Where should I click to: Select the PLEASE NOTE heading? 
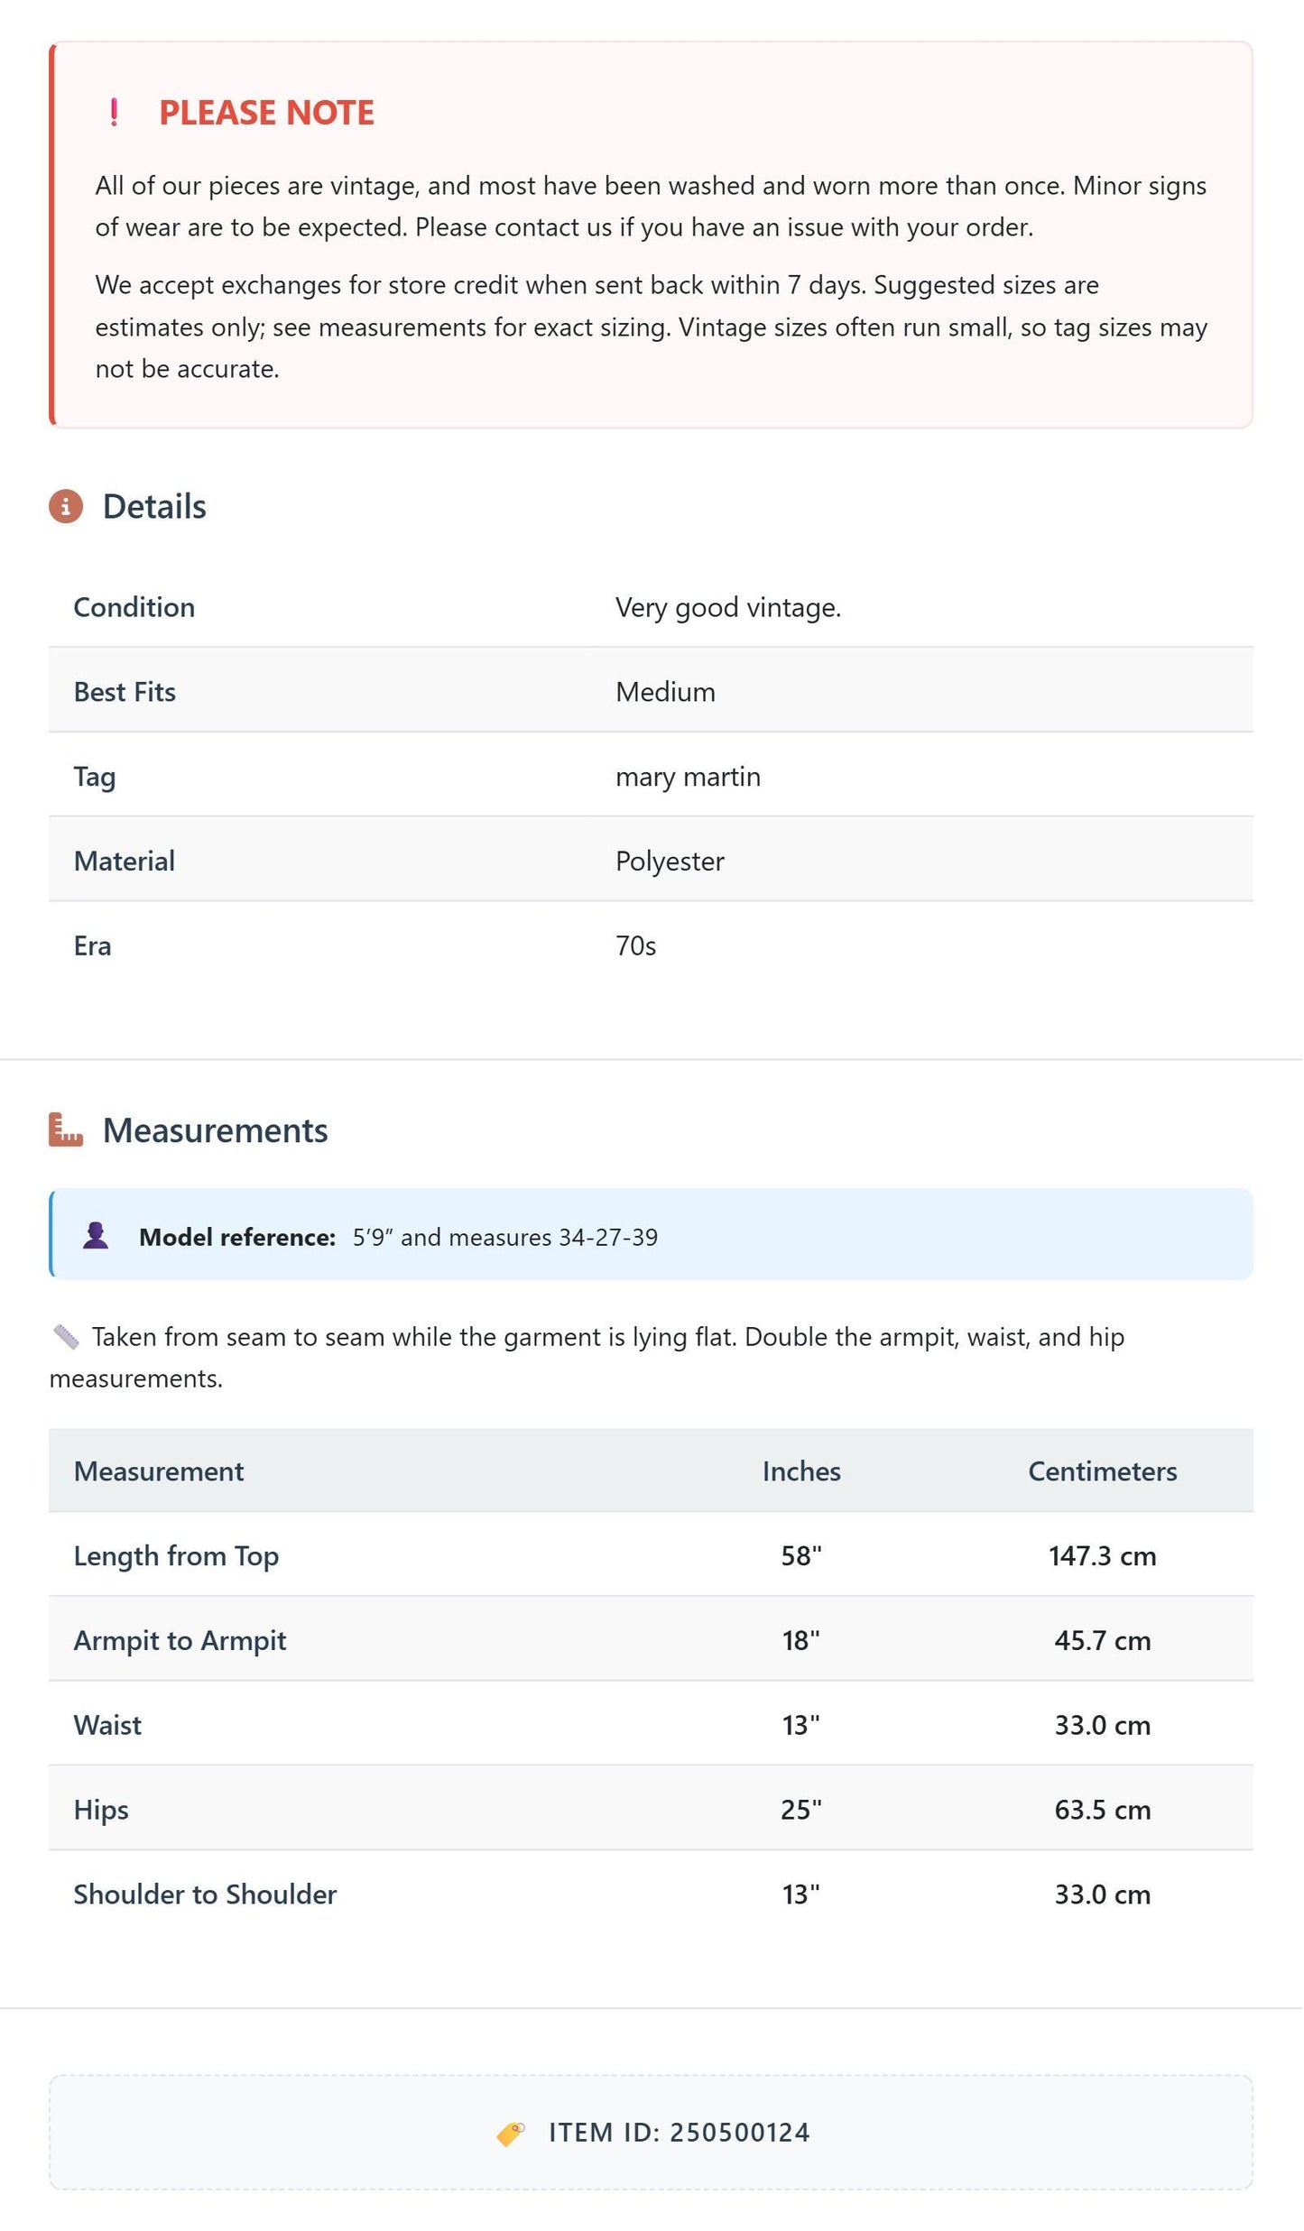pos(266,113)
